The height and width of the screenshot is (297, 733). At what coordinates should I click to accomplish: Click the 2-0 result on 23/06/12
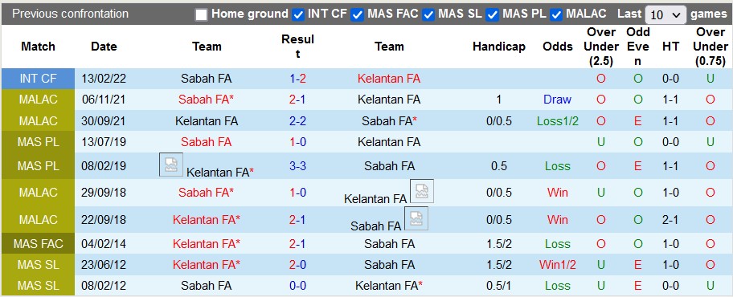pyautogui.click(x=297, y=265)
